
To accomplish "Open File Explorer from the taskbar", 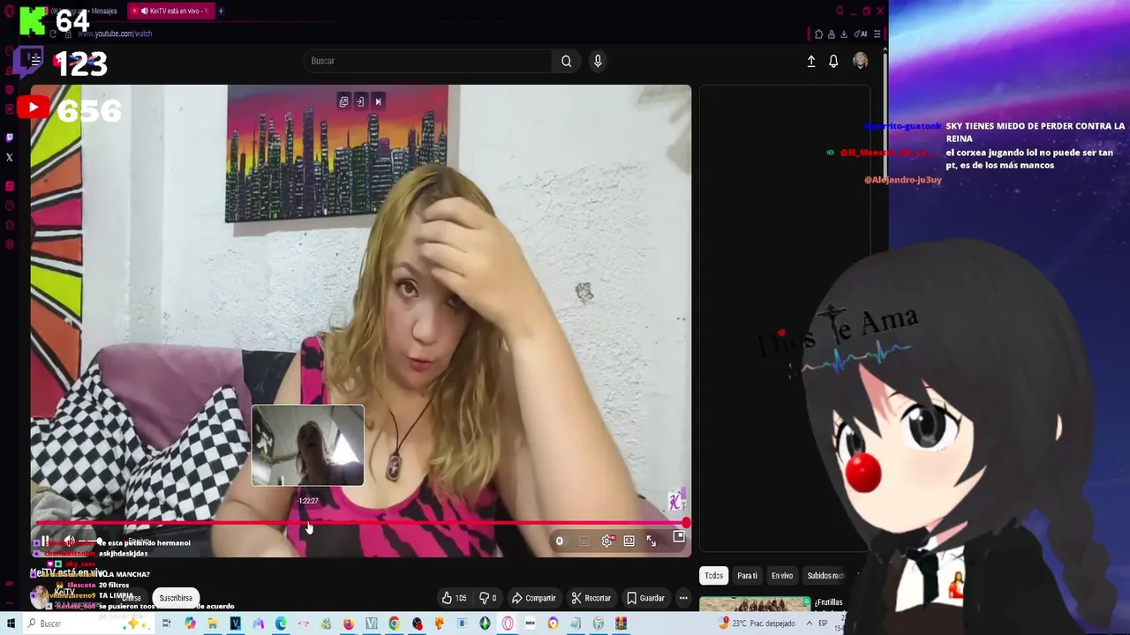I will [213, 624].
